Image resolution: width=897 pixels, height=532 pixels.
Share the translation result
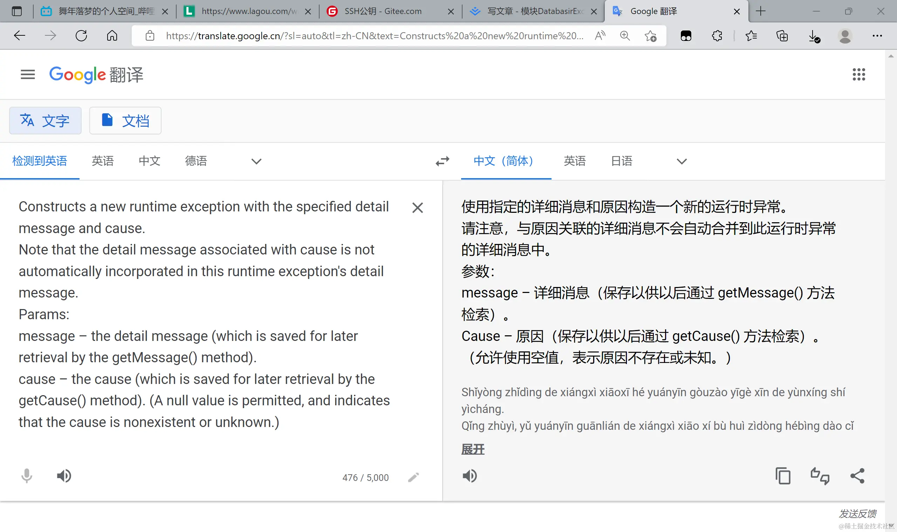pos(857,476)
